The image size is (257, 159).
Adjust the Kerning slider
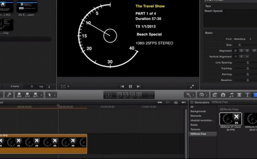point(248,74)
